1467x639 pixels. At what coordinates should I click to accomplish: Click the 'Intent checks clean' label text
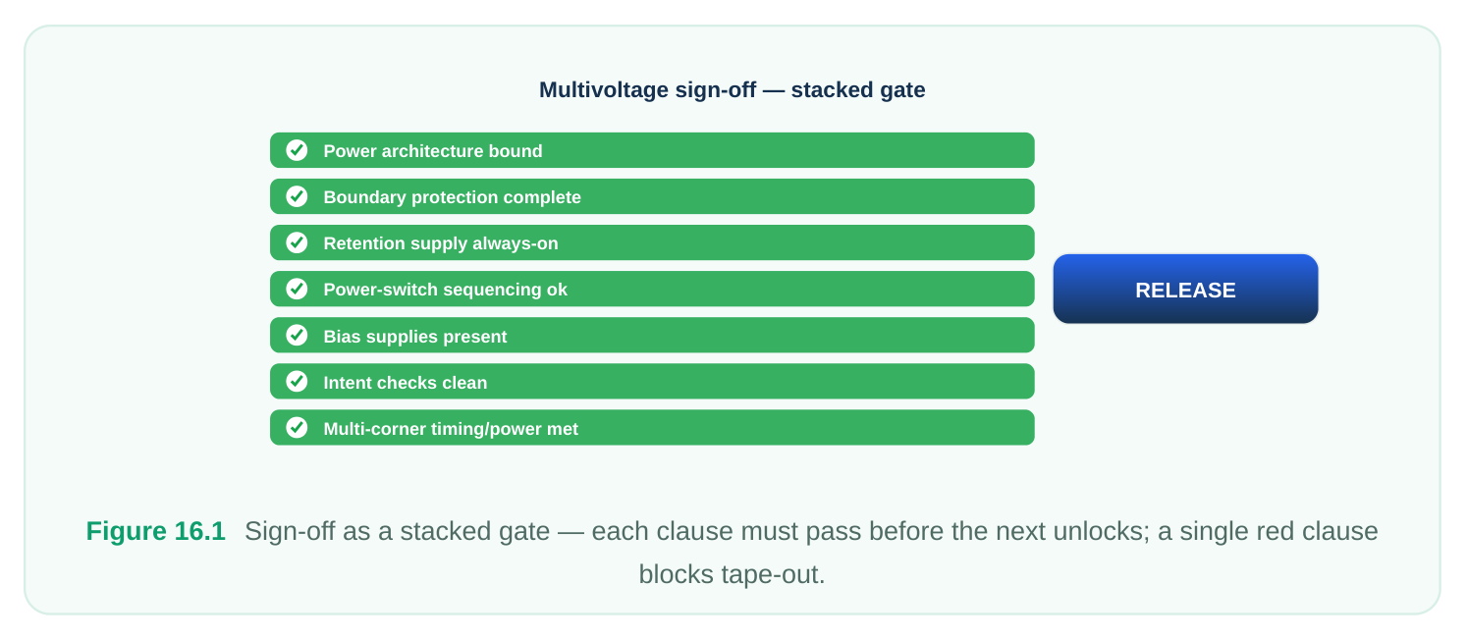click(x=406, y=383)
